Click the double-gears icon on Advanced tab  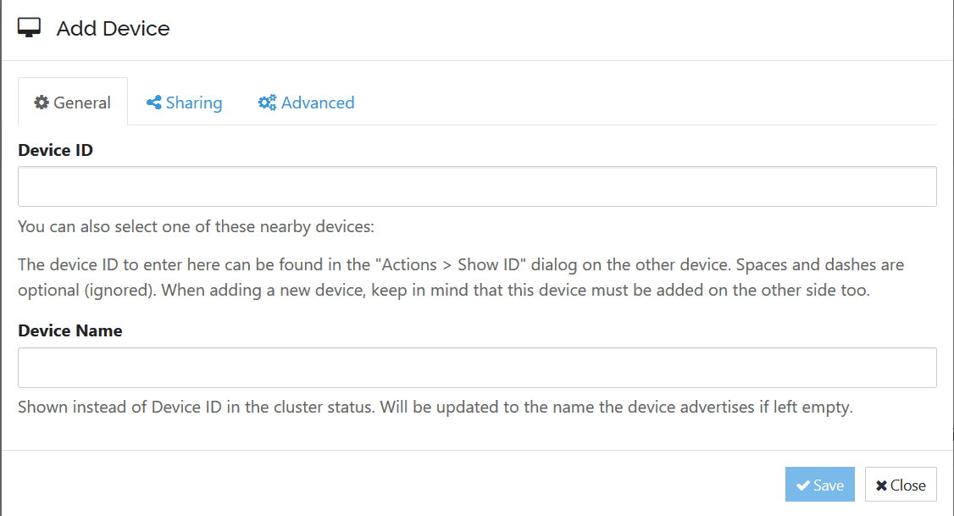(267, 103)
